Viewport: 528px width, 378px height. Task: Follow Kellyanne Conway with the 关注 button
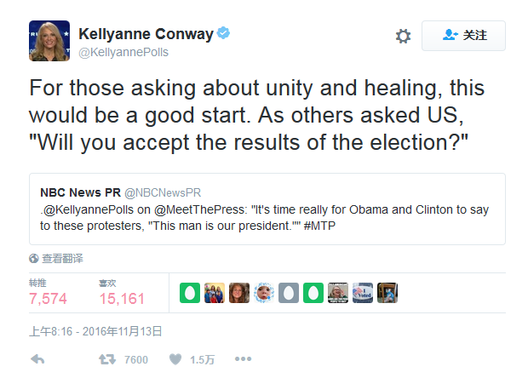(x=464, y=36)
